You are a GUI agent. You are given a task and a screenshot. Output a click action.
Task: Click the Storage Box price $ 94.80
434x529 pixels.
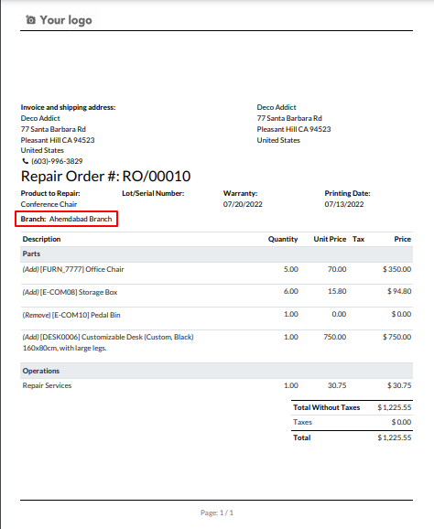(399, 291)
